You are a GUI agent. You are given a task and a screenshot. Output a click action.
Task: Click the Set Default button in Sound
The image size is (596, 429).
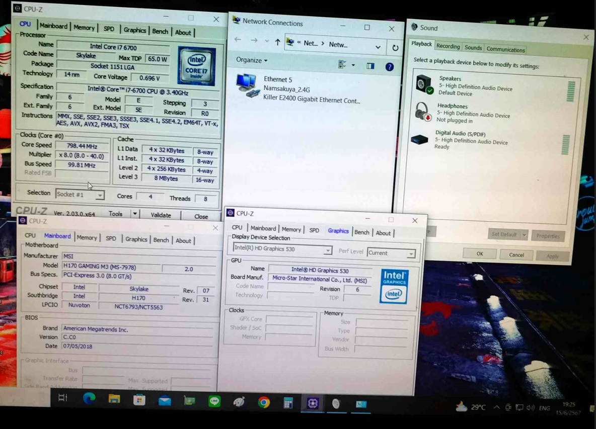click(504, 234)
